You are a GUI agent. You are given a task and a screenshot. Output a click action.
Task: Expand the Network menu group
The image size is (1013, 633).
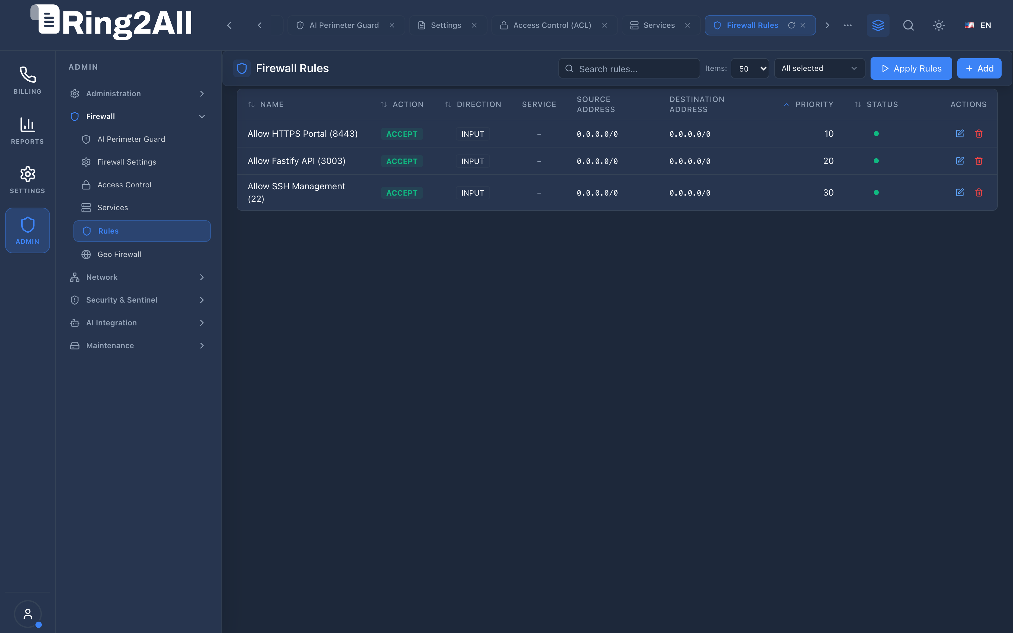click(x=138, y=277)
